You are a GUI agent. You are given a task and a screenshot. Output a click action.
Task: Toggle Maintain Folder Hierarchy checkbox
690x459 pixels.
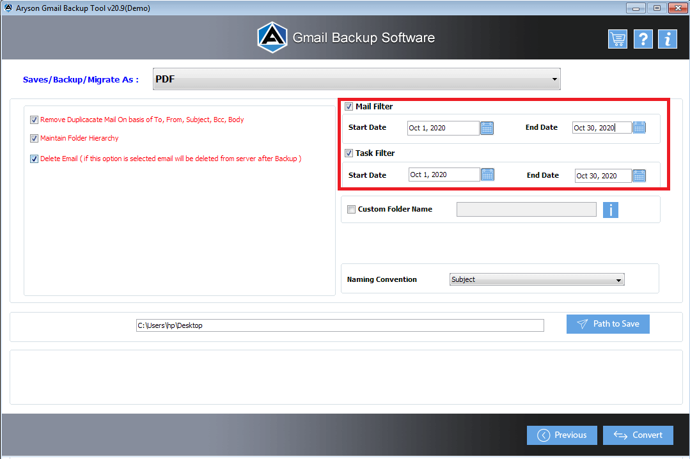click(34, 139)
